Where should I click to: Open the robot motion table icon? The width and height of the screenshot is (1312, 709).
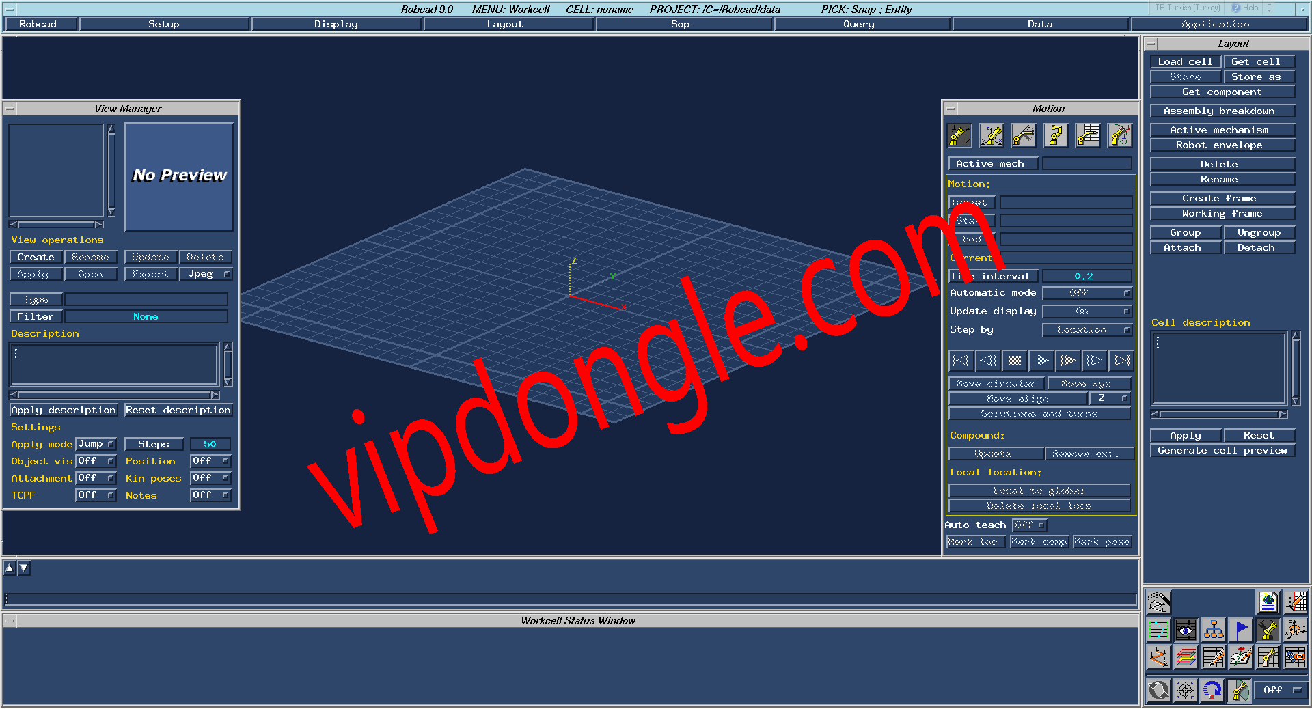1086,135
